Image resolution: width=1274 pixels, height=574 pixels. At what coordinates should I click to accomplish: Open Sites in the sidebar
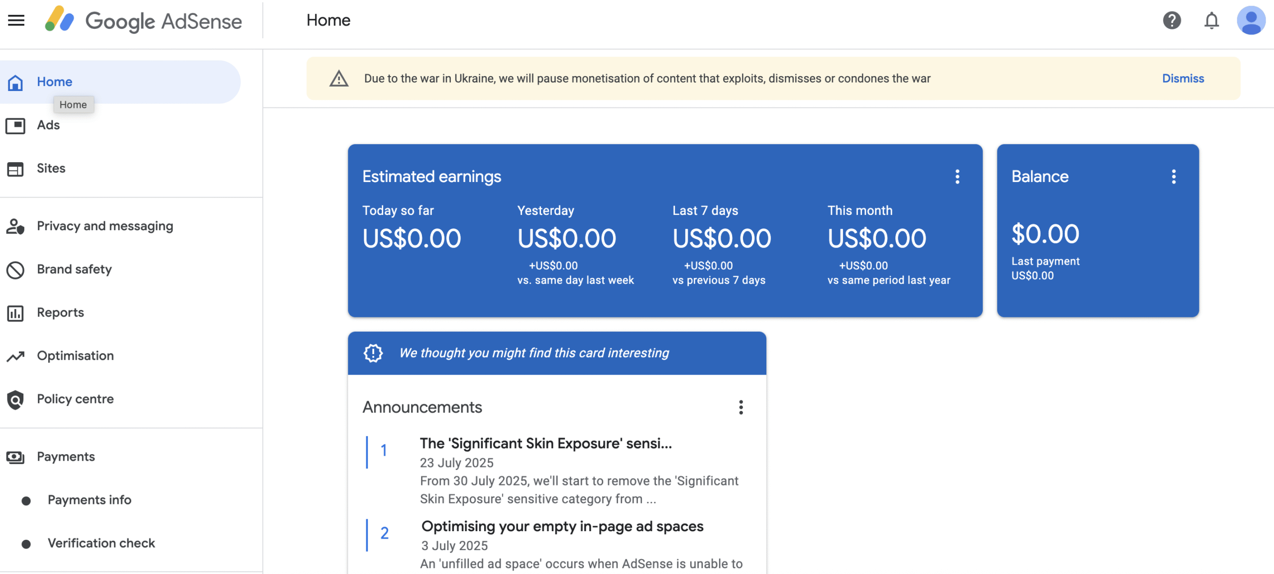pos(51,169)
